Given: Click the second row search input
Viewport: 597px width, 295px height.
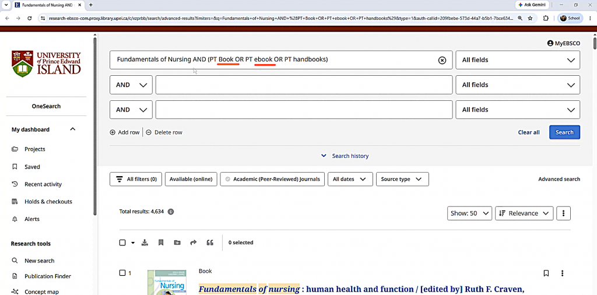Looking at the screenshot, I should [x=304, y=85].
